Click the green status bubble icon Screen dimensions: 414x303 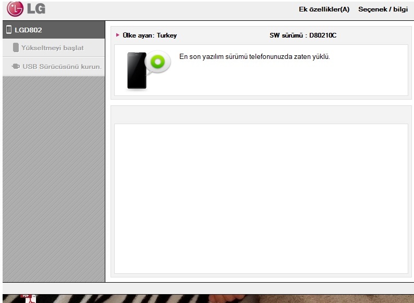point(158,63)
